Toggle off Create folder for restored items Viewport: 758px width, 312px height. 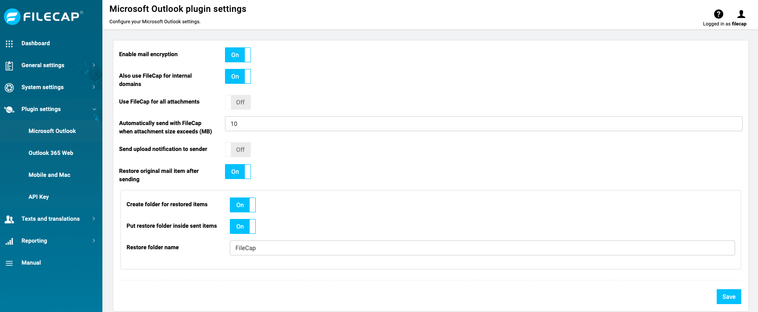pos(242,204)
